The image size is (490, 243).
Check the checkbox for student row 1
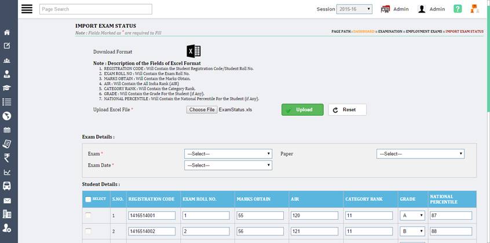pyautogui.click(x=89, y=216)
